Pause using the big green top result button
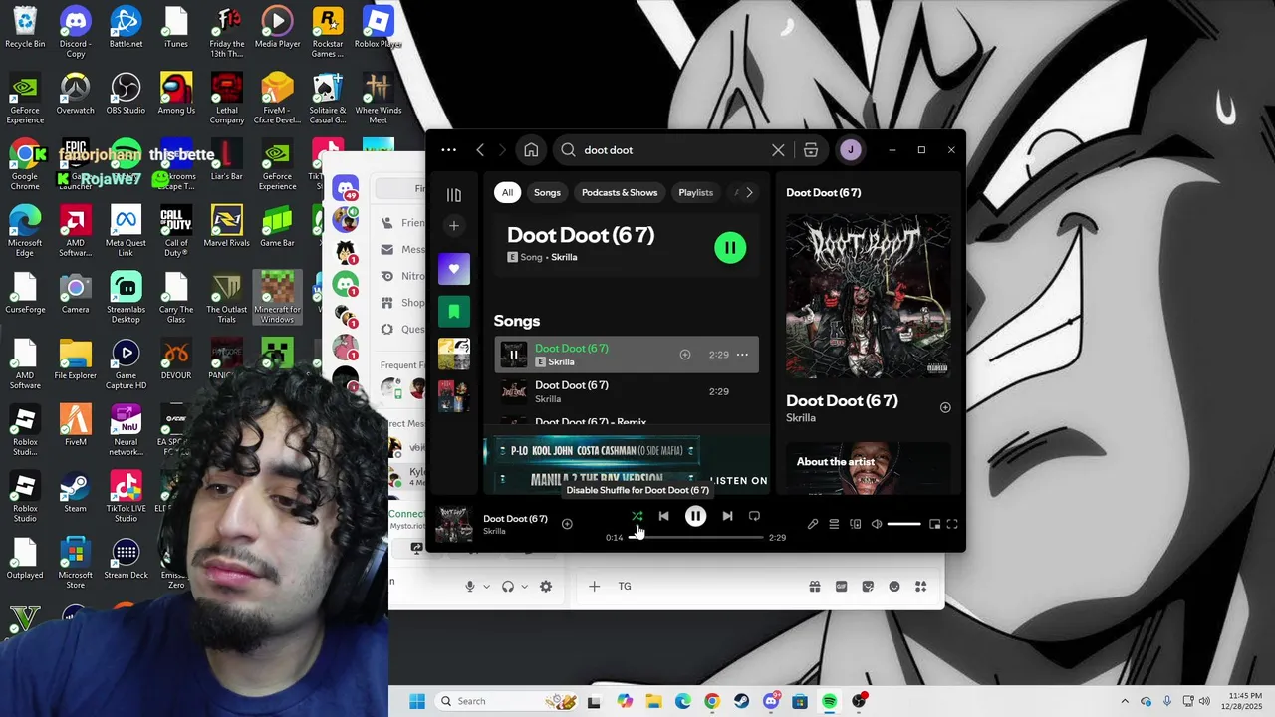1275x717 pixels. 730,248
